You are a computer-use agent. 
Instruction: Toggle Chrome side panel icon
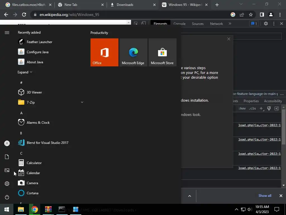tap(262, 15)
